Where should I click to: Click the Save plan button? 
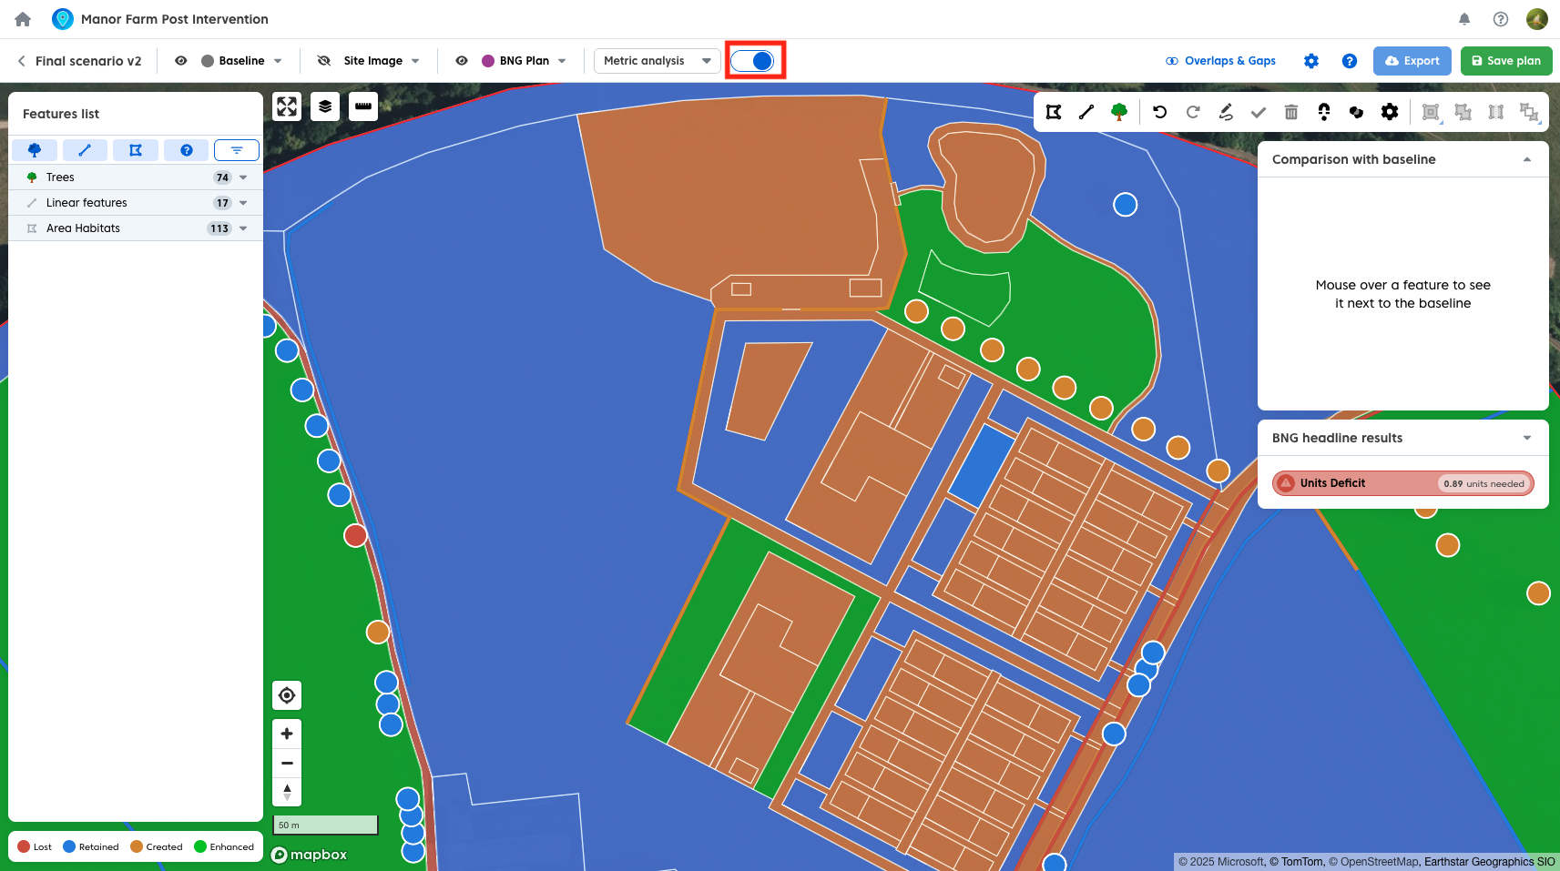click(x=1506, y=61)
